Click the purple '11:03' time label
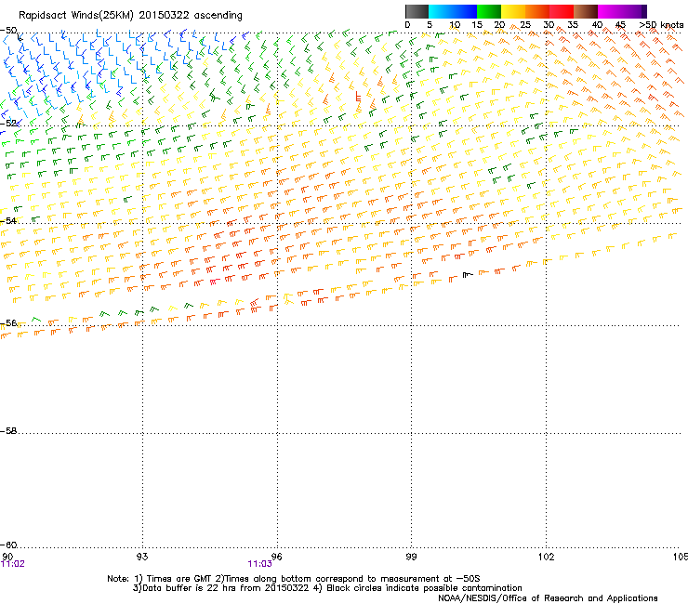Screen dimensions: 688x604 click(259, 564)
